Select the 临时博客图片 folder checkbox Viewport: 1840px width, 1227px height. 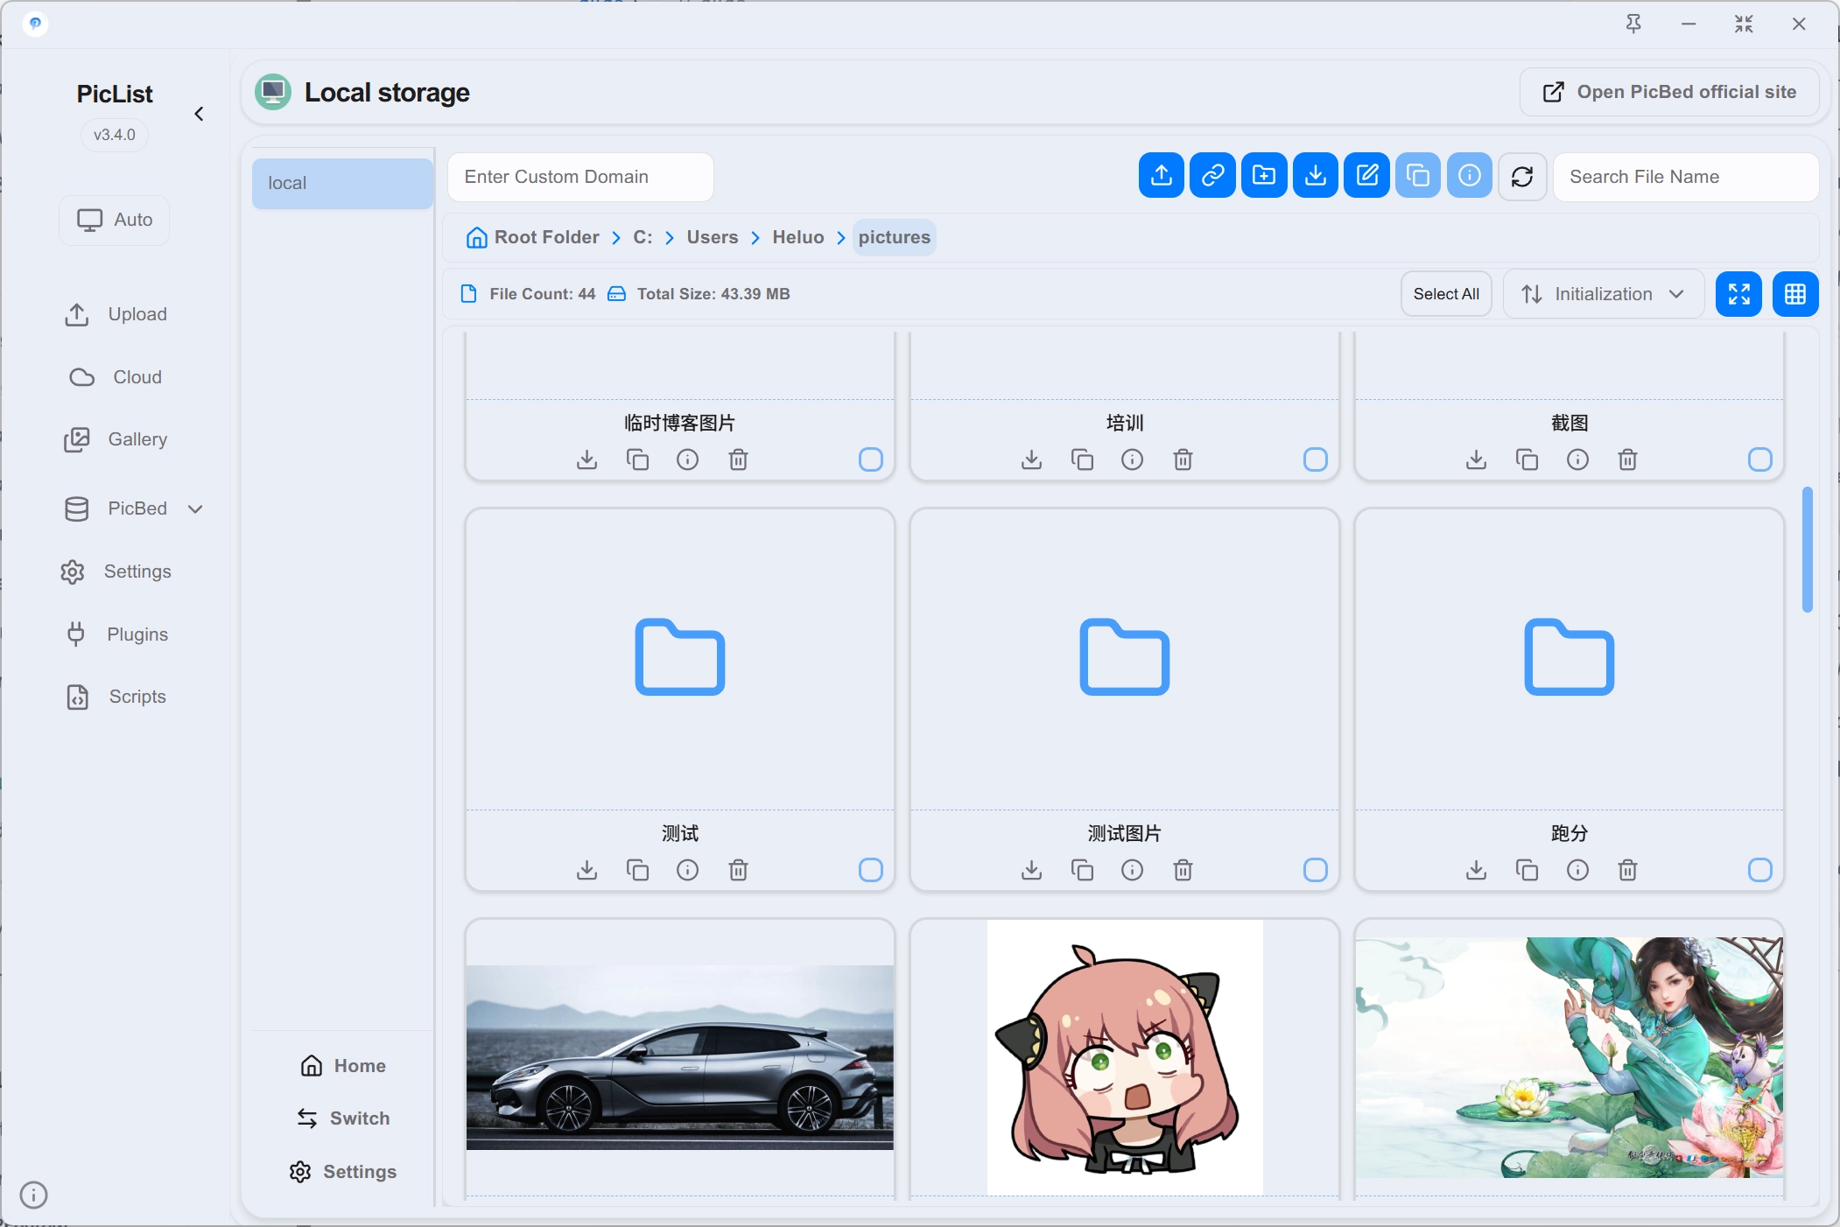click(870, 459)
